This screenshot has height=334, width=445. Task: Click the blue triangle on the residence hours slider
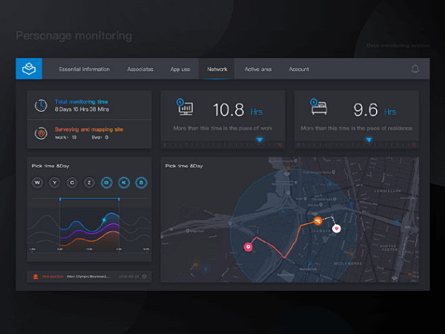pos(369,139)
